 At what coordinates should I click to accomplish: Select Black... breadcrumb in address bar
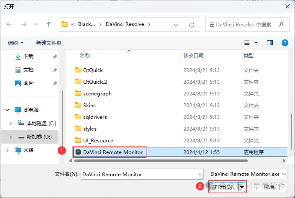[x=86, y=24]
